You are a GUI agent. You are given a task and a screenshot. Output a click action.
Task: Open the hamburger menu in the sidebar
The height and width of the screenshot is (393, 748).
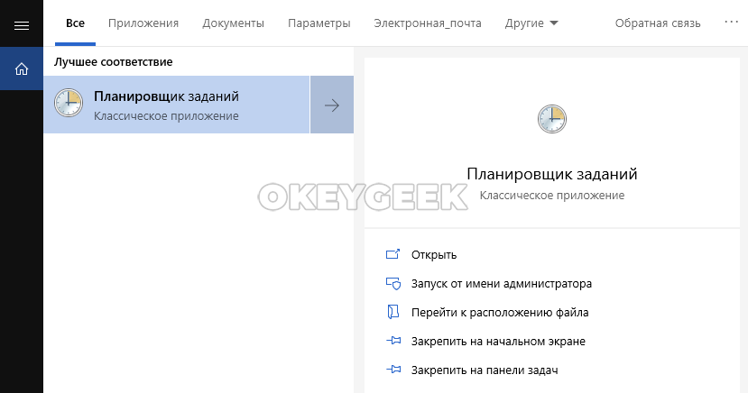[x=22, y=24]
